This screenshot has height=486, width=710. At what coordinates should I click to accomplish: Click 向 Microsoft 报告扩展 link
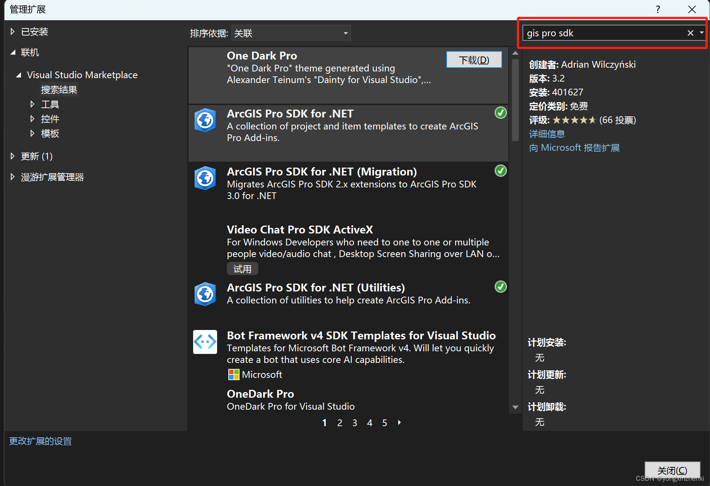pyautogui.click(x=574, y=148)
